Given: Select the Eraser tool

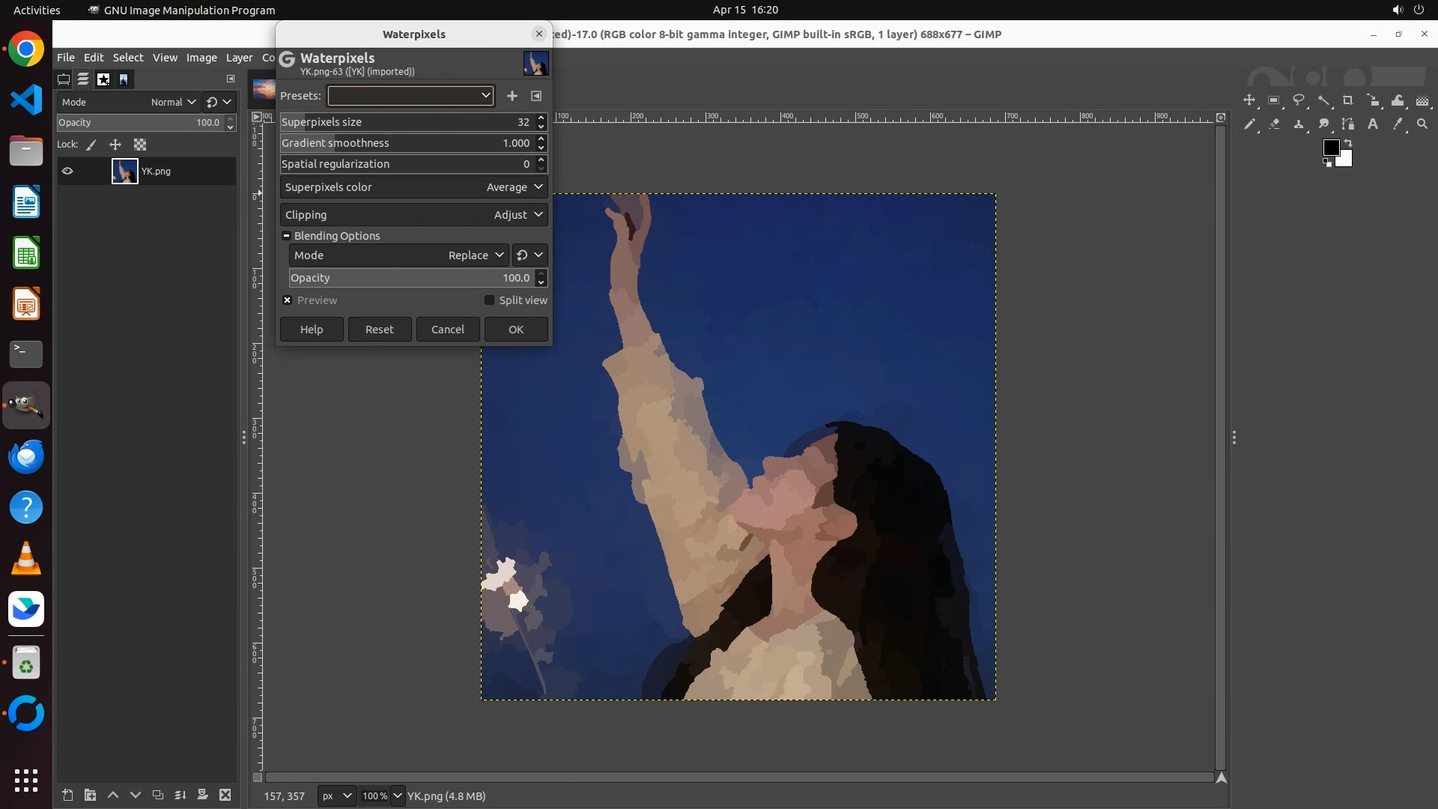Looking at the screenshot, I should pos(1274,124).
